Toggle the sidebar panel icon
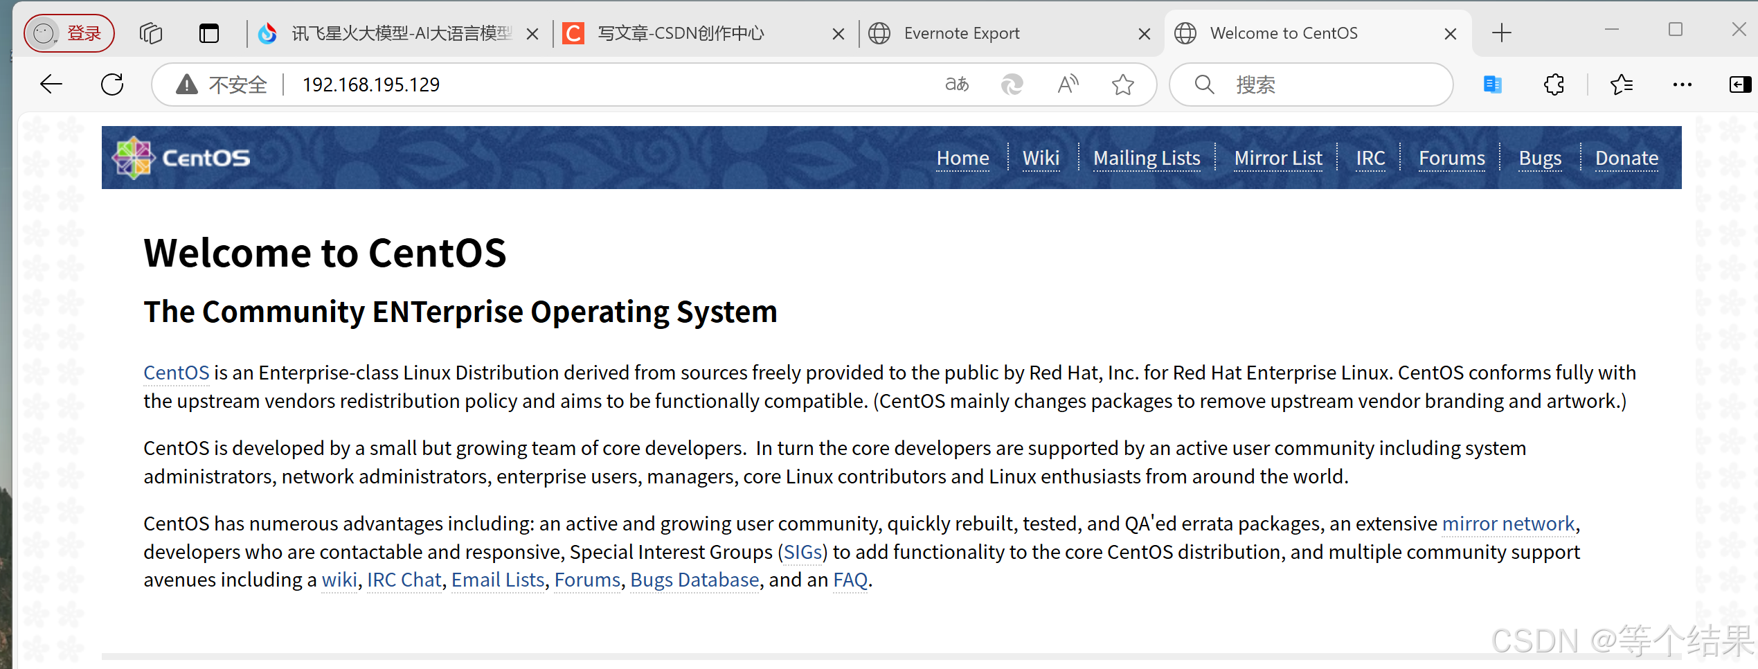The width and height of the screenshot is (1758, 669). click(x=1740, y=84)
